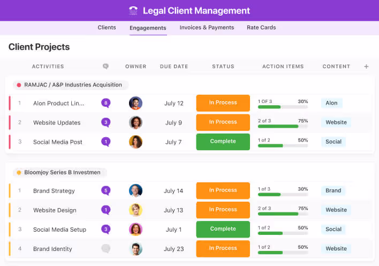Click the plus icon to add column
The height and width of the screenshot is (266, 379).
(366, 66)
